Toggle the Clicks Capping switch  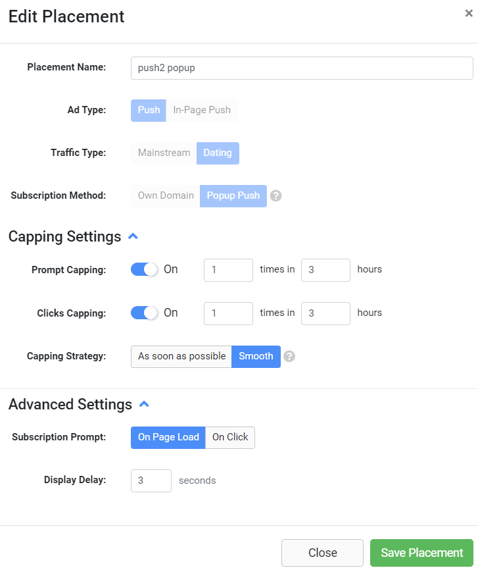coord(144,313)
